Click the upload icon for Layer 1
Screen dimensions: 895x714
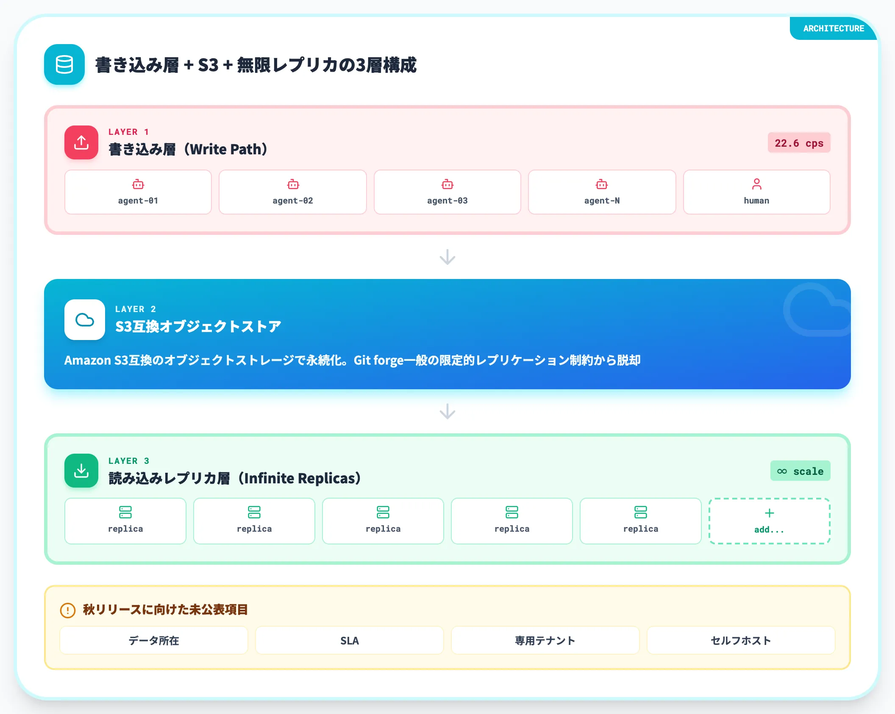[81, 142]
